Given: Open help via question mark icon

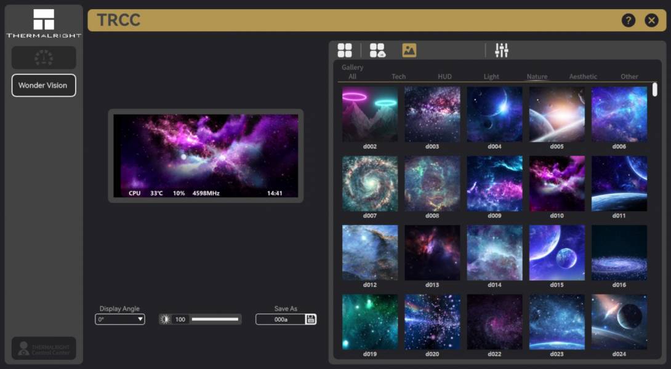Looking at the screenshot, I should 628,20.
